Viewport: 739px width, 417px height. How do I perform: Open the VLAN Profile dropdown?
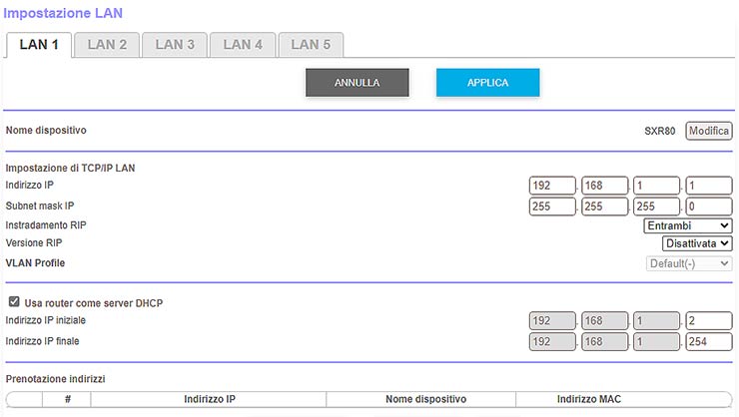[x=688, y=263]
